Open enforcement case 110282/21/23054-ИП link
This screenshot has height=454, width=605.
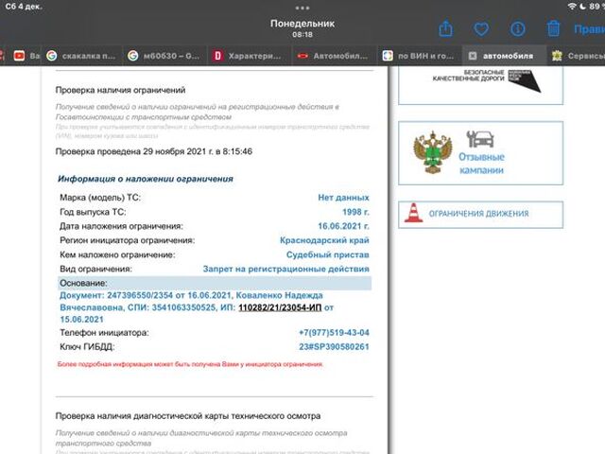pos(280,307)
